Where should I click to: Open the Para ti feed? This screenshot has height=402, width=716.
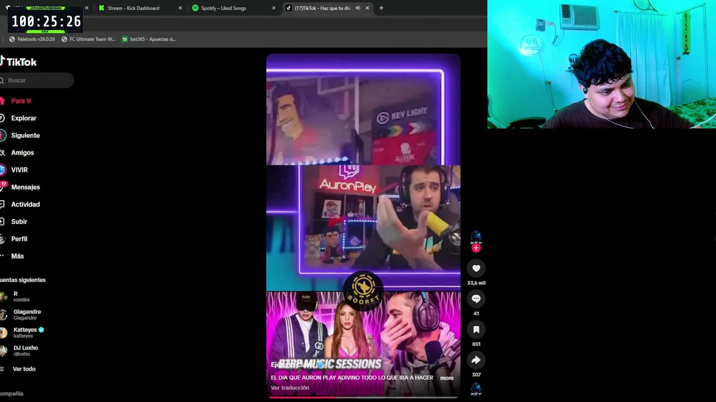point(21,101)
